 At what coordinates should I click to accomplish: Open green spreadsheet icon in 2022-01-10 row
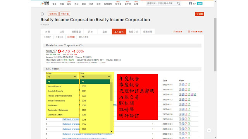click(189, 114)
